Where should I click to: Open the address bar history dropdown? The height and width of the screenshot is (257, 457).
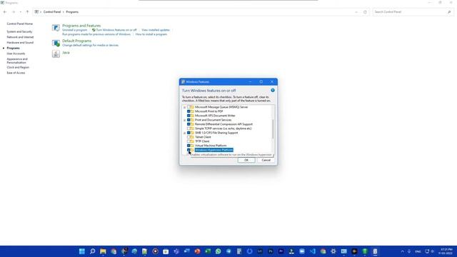tap(356, 12)
